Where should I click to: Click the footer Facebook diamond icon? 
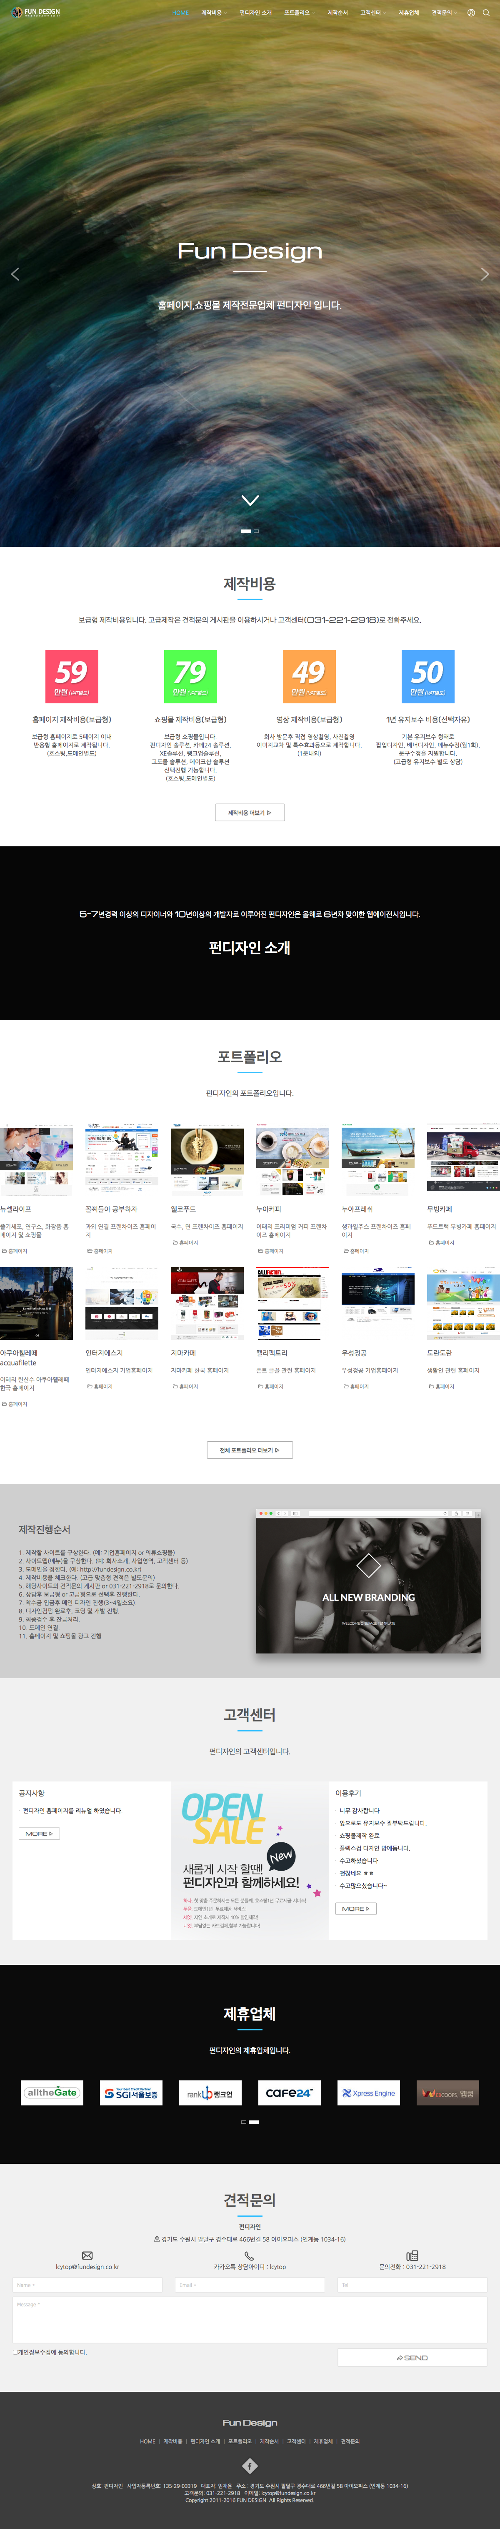(250, 2465)
